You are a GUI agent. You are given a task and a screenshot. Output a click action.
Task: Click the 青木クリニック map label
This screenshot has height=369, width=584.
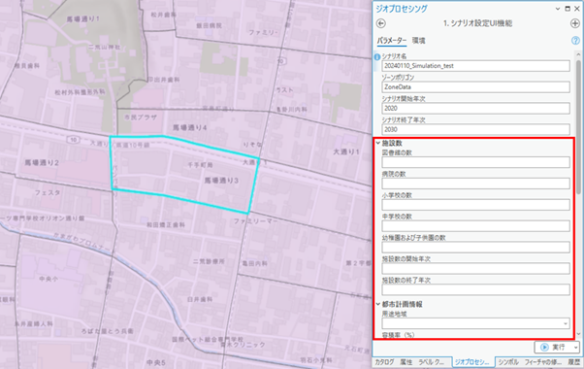243,345
